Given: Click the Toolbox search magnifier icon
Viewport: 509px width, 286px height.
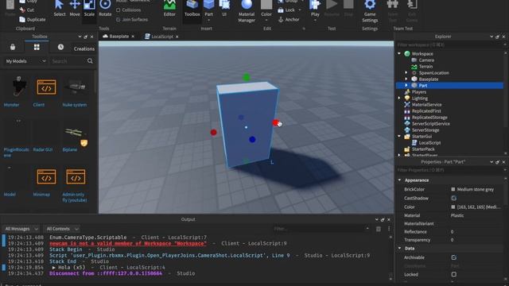Looking at the screenshot, I should click(x=90, y=61).
